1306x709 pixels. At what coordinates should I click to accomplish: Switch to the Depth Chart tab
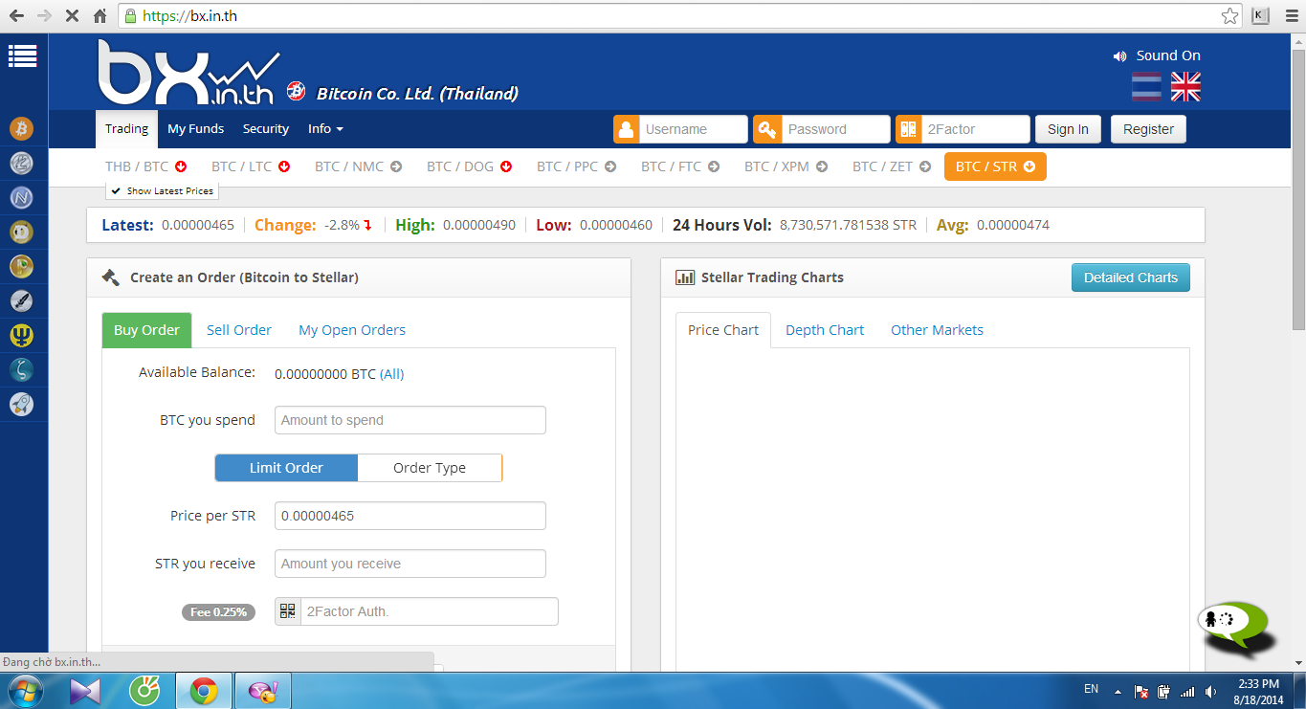825,330
